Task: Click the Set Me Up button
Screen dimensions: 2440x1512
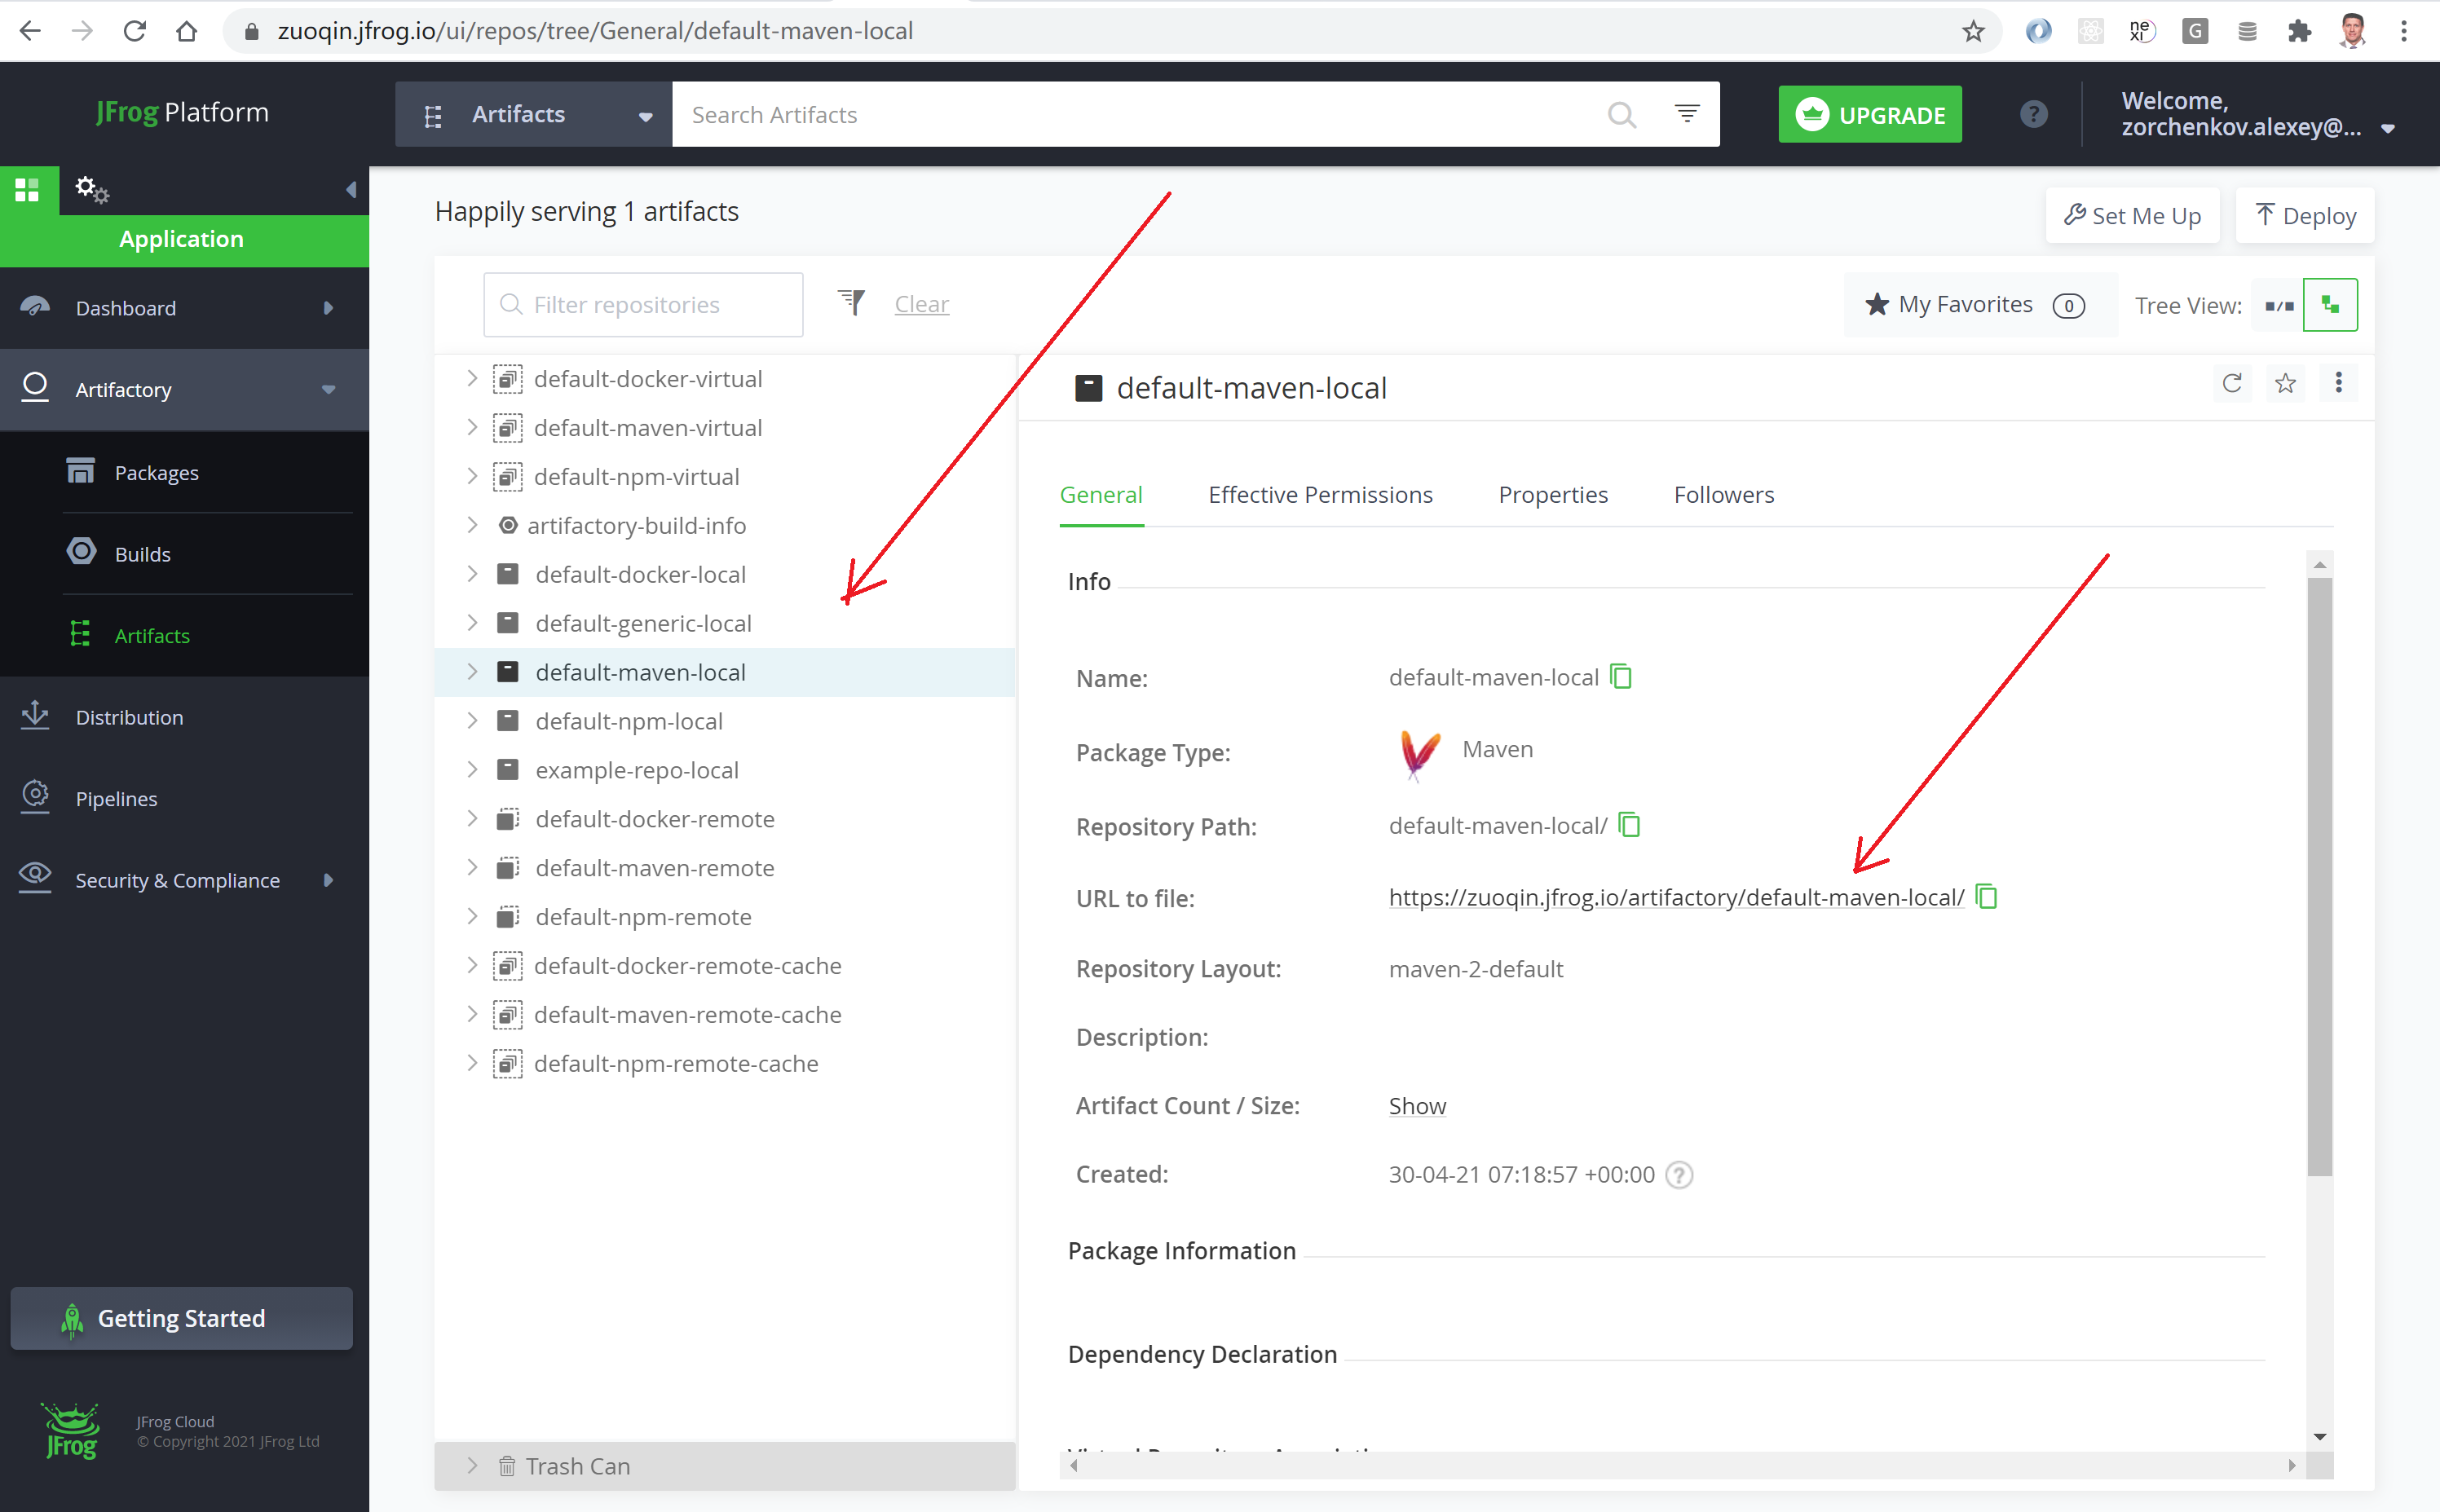Action: point(2132,216)
